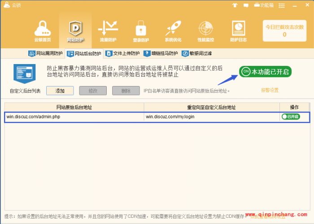Click the 删除 button
Screen dimensions: 314x224
pyautogui.click(x=126, y=91)
